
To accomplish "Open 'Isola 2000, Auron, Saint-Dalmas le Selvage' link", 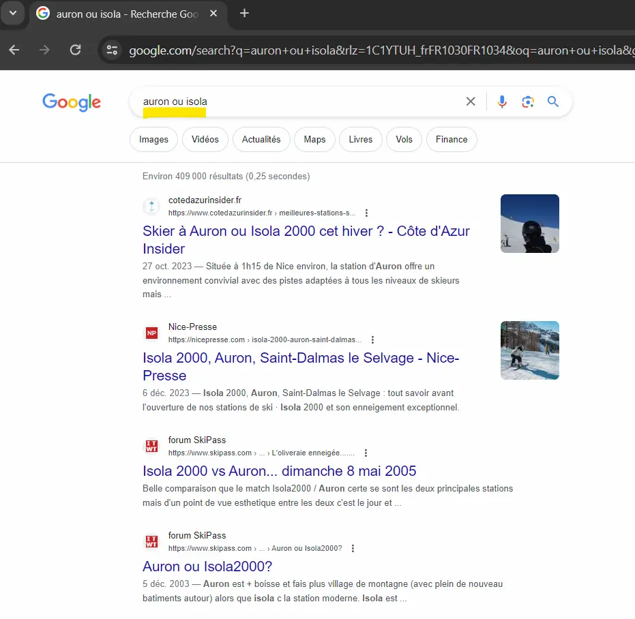I will pos(301,366).
